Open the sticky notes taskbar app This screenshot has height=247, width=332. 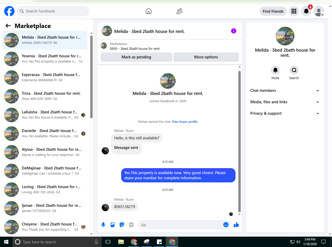coord(159,242)
